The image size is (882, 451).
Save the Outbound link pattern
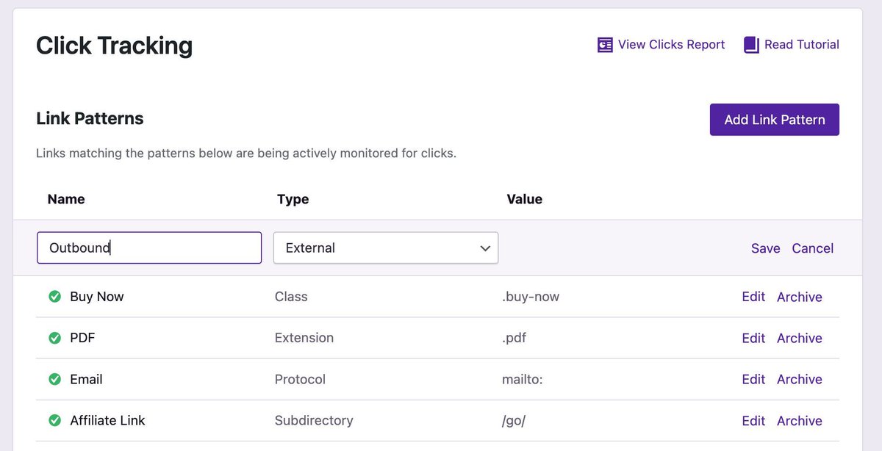click(x=765, y=248)
